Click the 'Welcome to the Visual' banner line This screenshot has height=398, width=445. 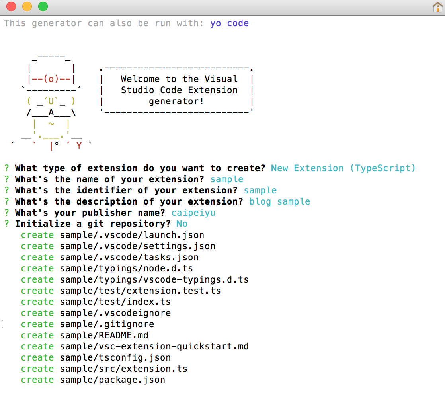click(179, 79)
